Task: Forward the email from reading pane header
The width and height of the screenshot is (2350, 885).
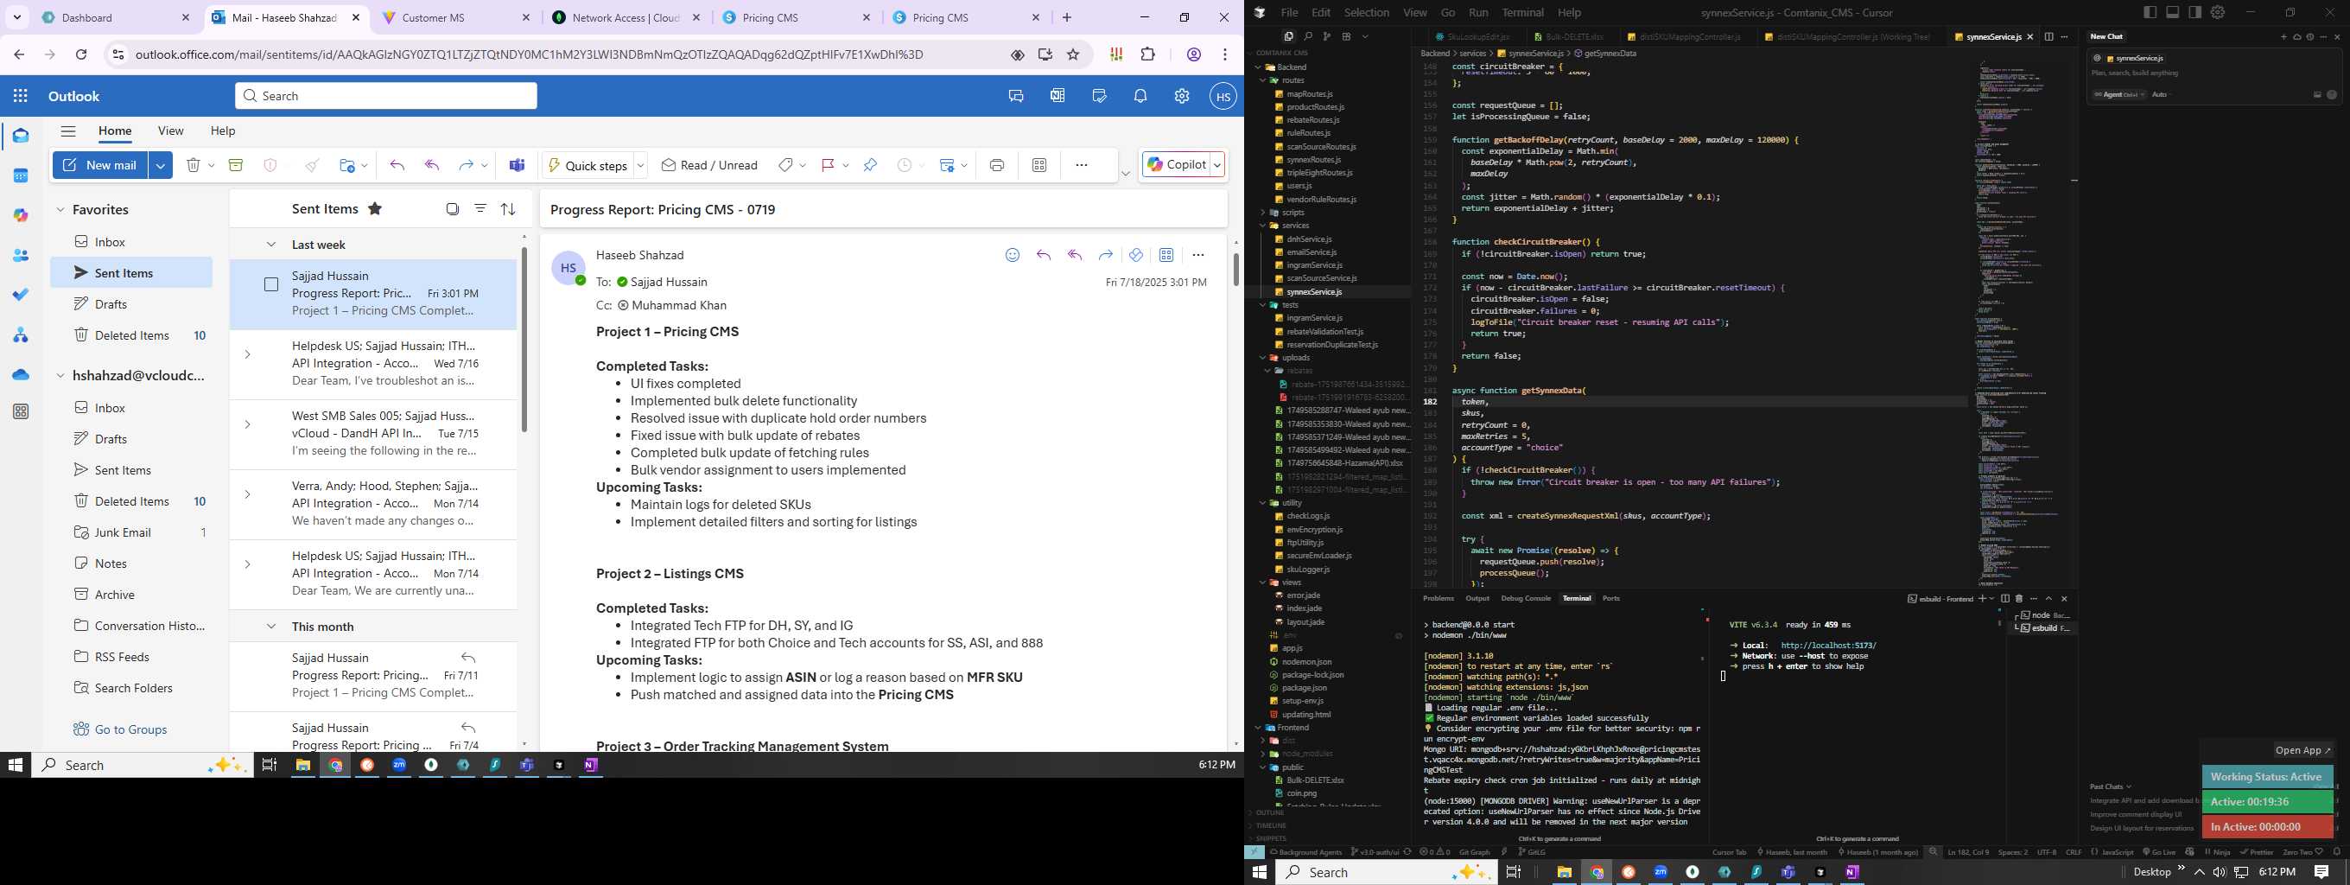Action: point(1105,256)
